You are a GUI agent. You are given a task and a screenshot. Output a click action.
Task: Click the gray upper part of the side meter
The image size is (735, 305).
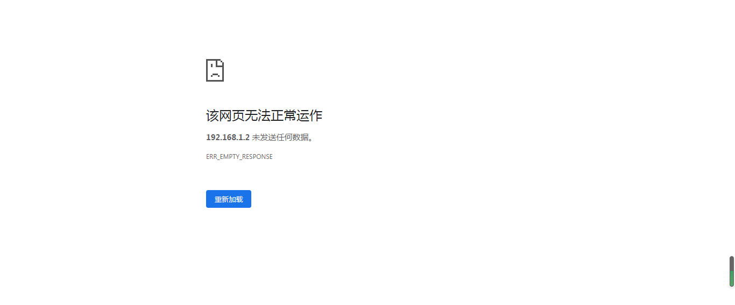(x=732, y=263)
